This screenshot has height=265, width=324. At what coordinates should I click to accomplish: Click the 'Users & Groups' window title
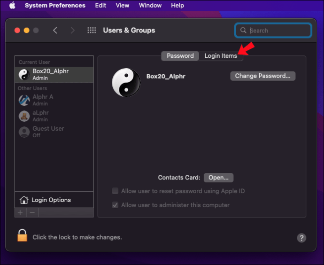(129, 31)
